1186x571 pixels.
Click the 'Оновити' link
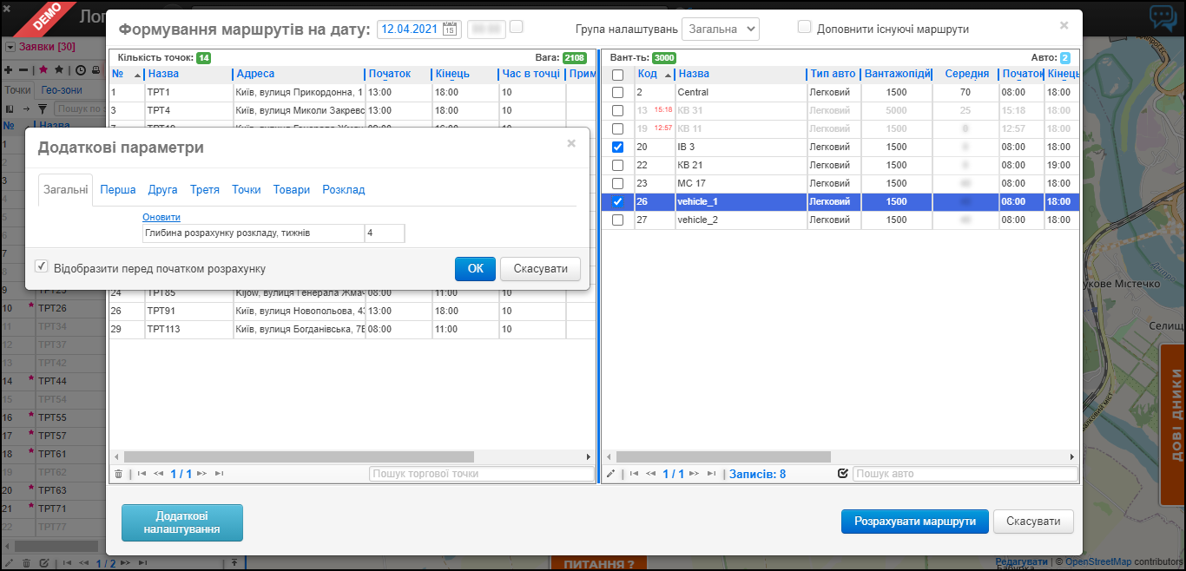[x=161, y=217]
